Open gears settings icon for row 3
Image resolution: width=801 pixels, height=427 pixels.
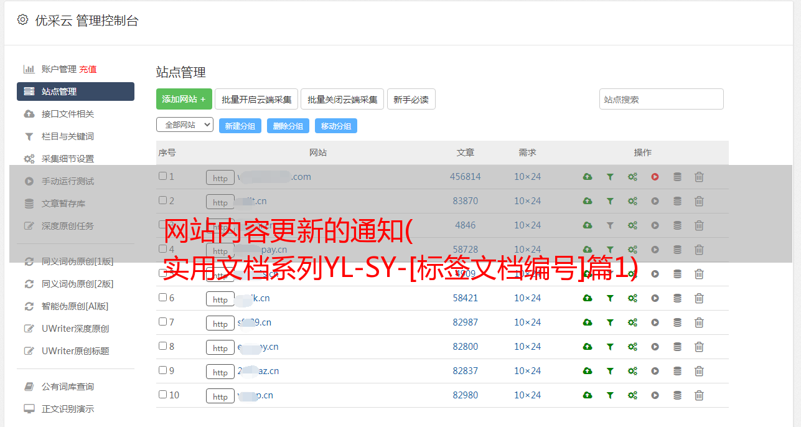point(632,225)
